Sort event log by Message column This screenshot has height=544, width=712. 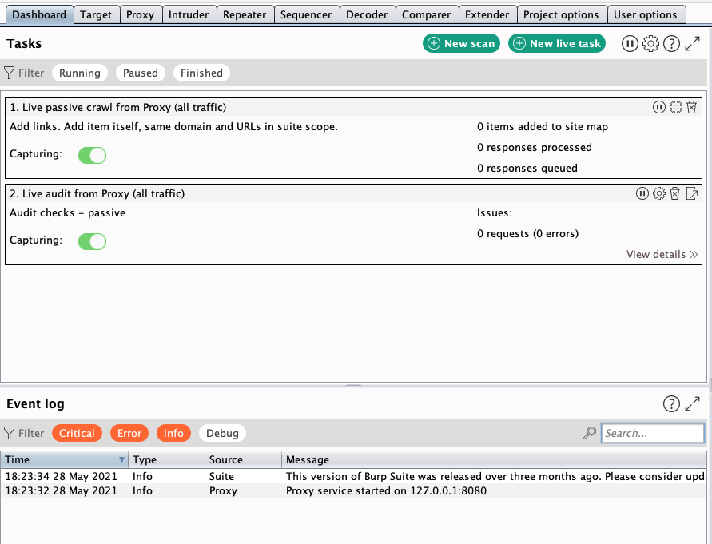click(x=494, y=459)
